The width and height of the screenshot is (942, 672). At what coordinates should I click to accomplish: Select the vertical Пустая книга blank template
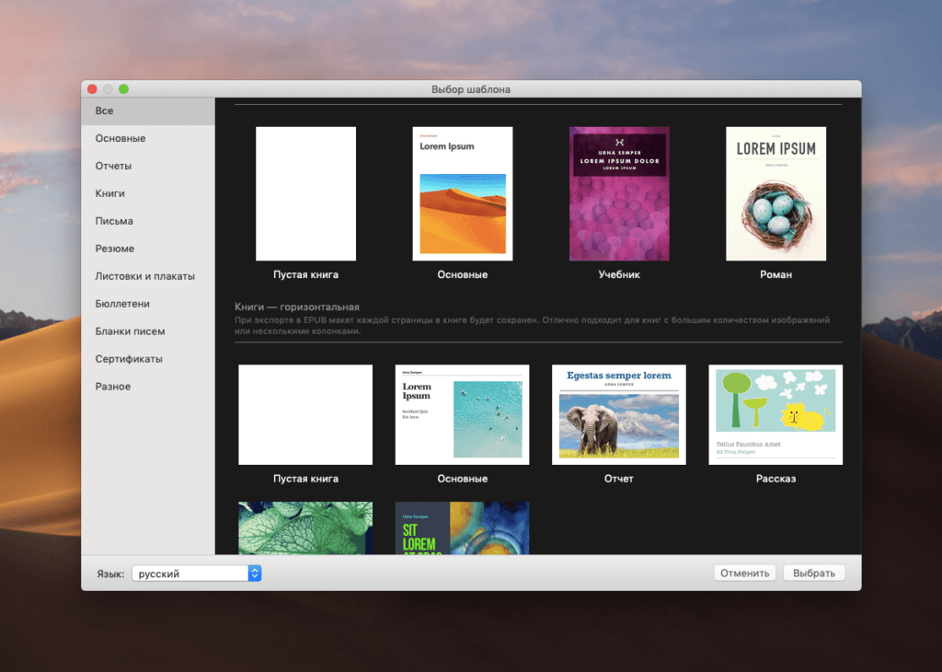tap(305, 194)
